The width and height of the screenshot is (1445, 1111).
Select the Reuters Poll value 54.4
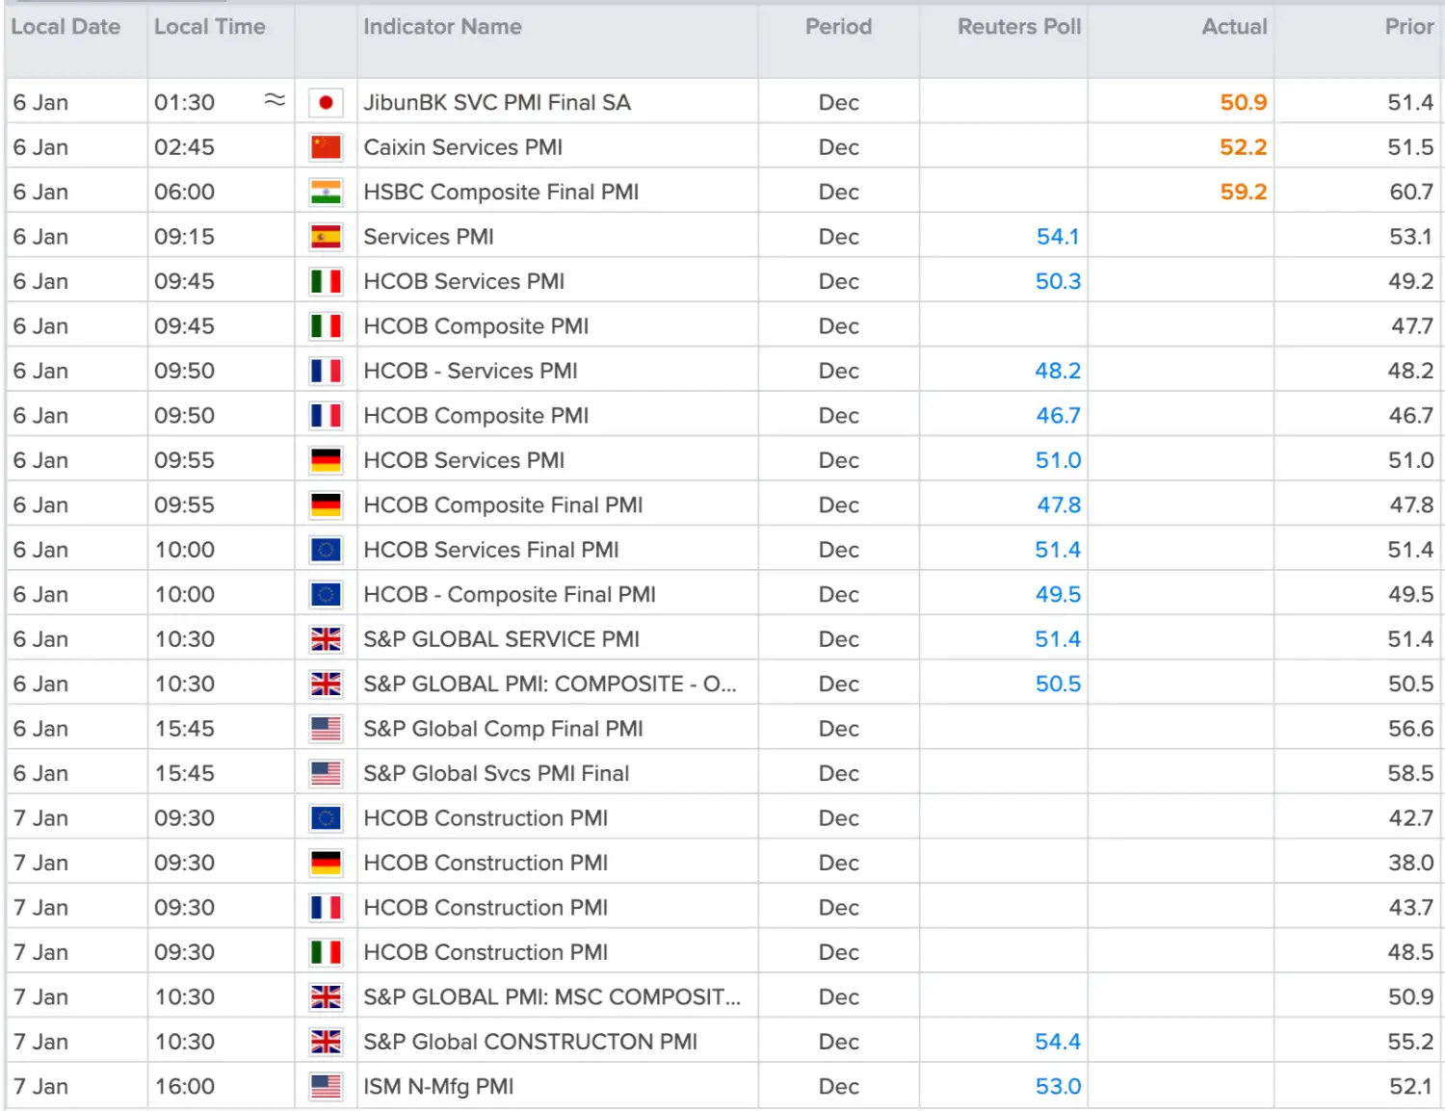click(x=1058, y=1043)
